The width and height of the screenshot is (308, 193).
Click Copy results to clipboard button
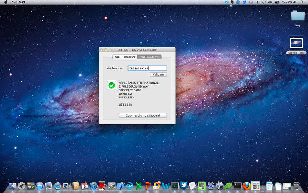point(143,115)
